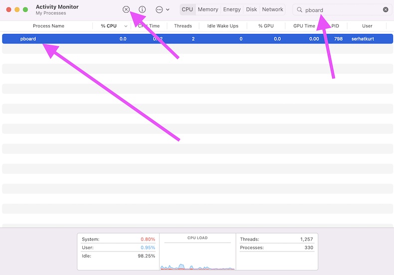The width and height of the screenshot is (394, 275).
Task: Focus the search field containing pboard
Action: point(342,9)
